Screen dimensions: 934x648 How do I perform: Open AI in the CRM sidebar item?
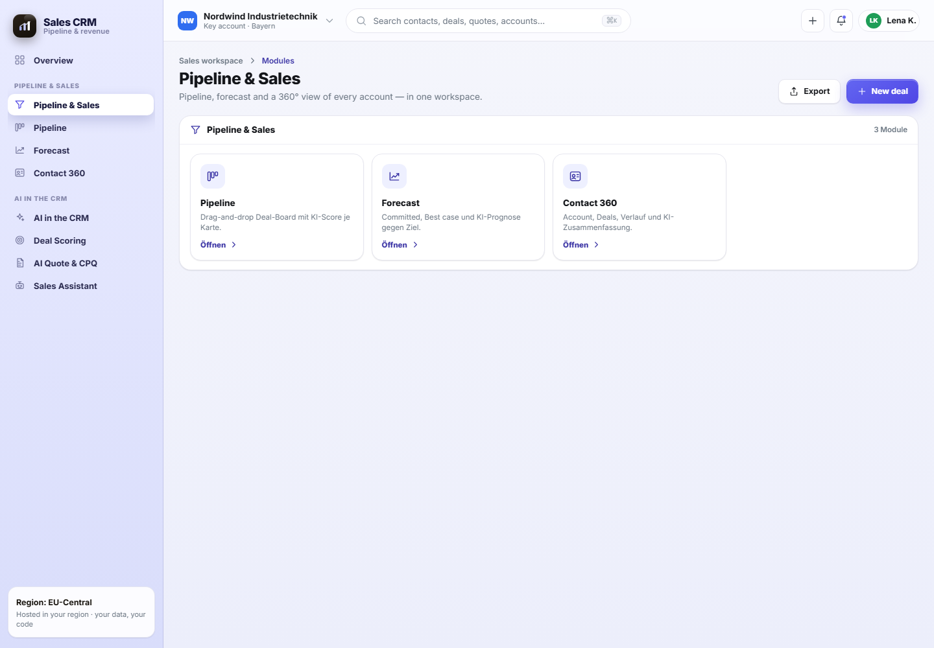81,218
